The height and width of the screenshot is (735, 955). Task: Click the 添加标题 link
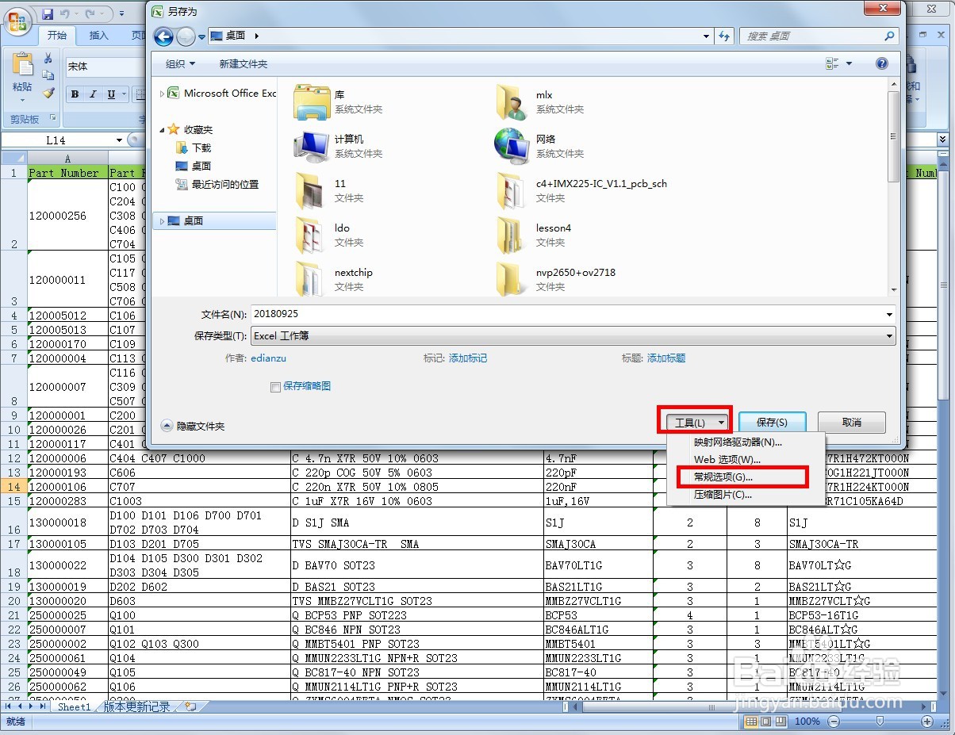coord(666,358)
